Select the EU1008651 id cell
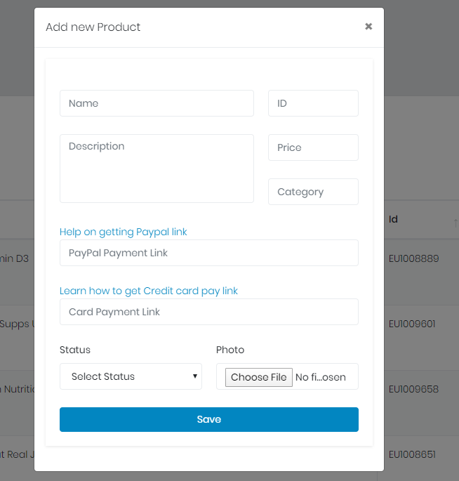 (414, 454)
